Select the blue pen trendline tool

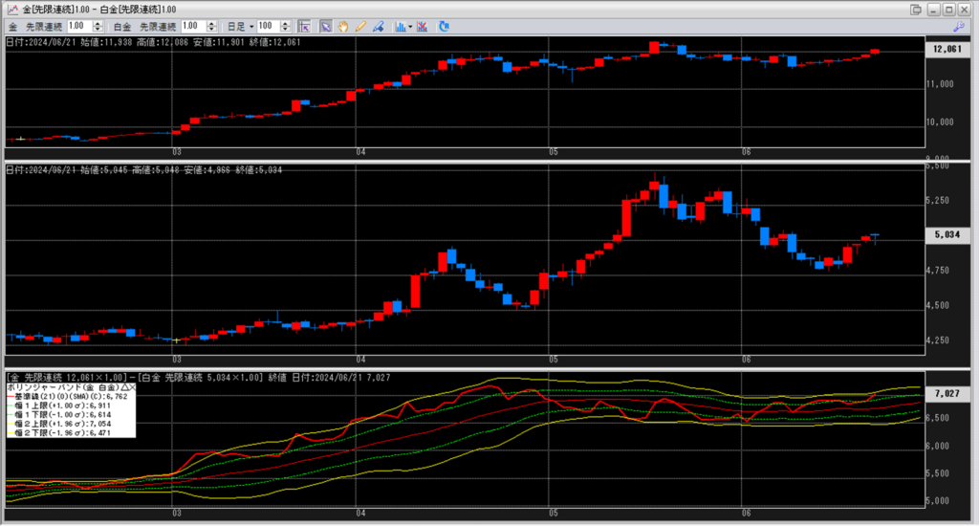click(378, 26)
